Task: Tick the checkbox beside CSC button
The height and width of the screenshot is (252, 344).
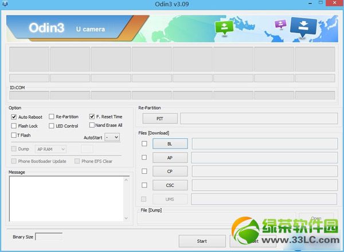Action: click(144, 185)
